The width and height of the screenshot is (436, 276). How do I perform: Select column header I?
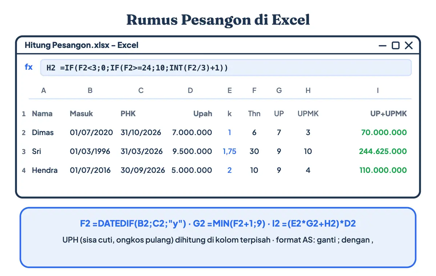pos(378,91)
